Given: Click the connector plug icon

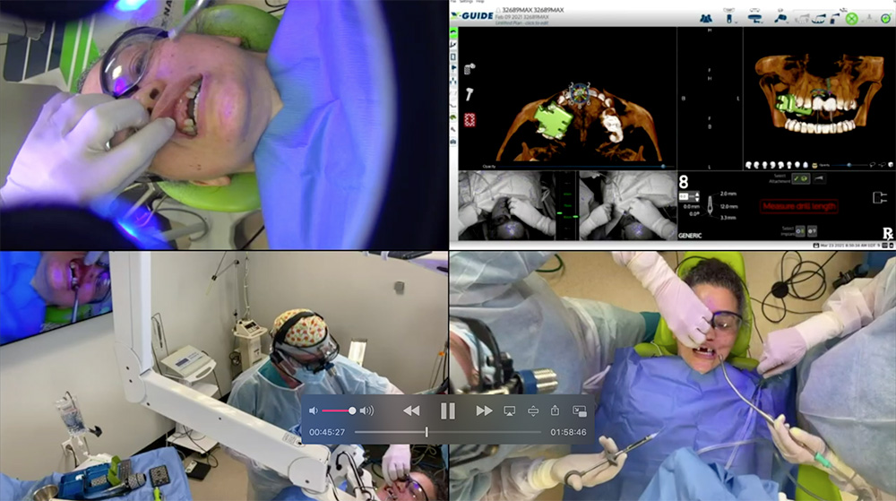Looking at the screenshot, I should pyautogui.click(x=880, y=198).
